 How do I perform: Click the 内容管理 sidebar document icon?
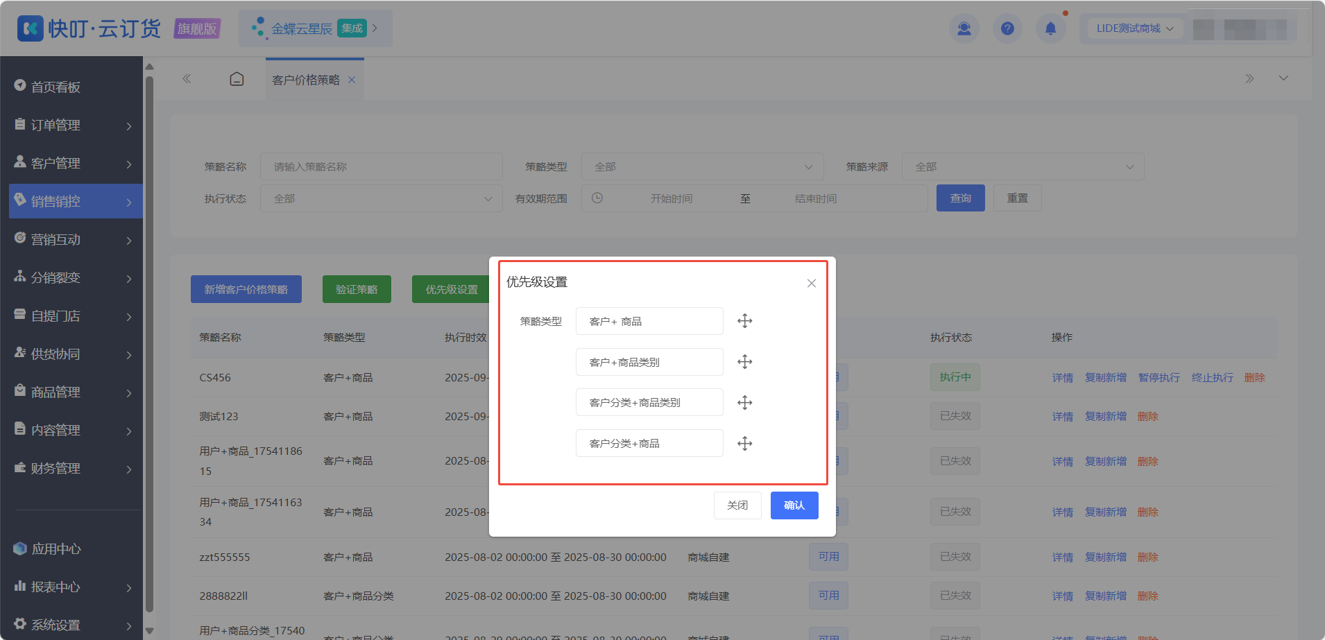coord(20,429)
